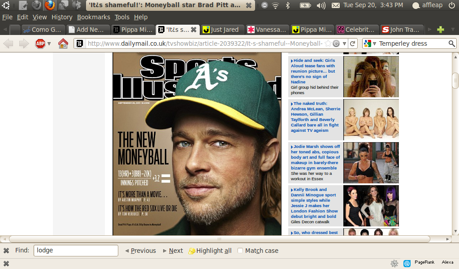Open a new tab with the green plus
Image resolution: width=459 pixels, height=269 pixels.
[440, 30]
